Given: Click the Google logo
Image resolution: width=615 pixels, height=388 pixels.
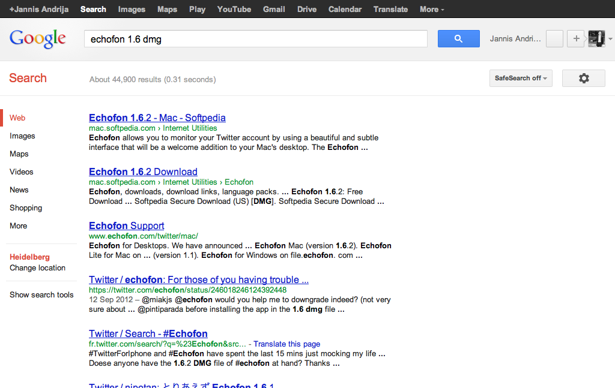Looking at the screenshot, I should (38, 39).
